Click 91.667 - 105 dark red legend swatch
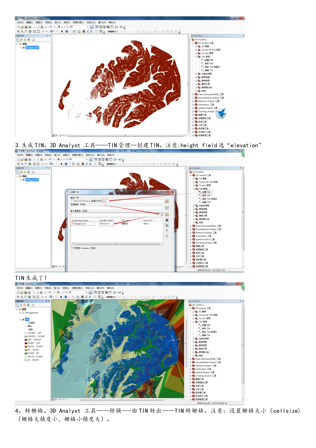Image resolution: width=316 pixels, height=448 pixels. 26,343
